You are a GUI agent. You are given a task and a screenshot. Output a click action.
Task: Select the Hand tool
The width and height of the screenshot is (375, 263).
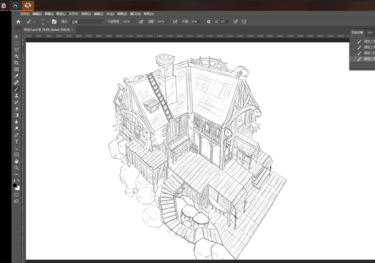tap(17, 161)
